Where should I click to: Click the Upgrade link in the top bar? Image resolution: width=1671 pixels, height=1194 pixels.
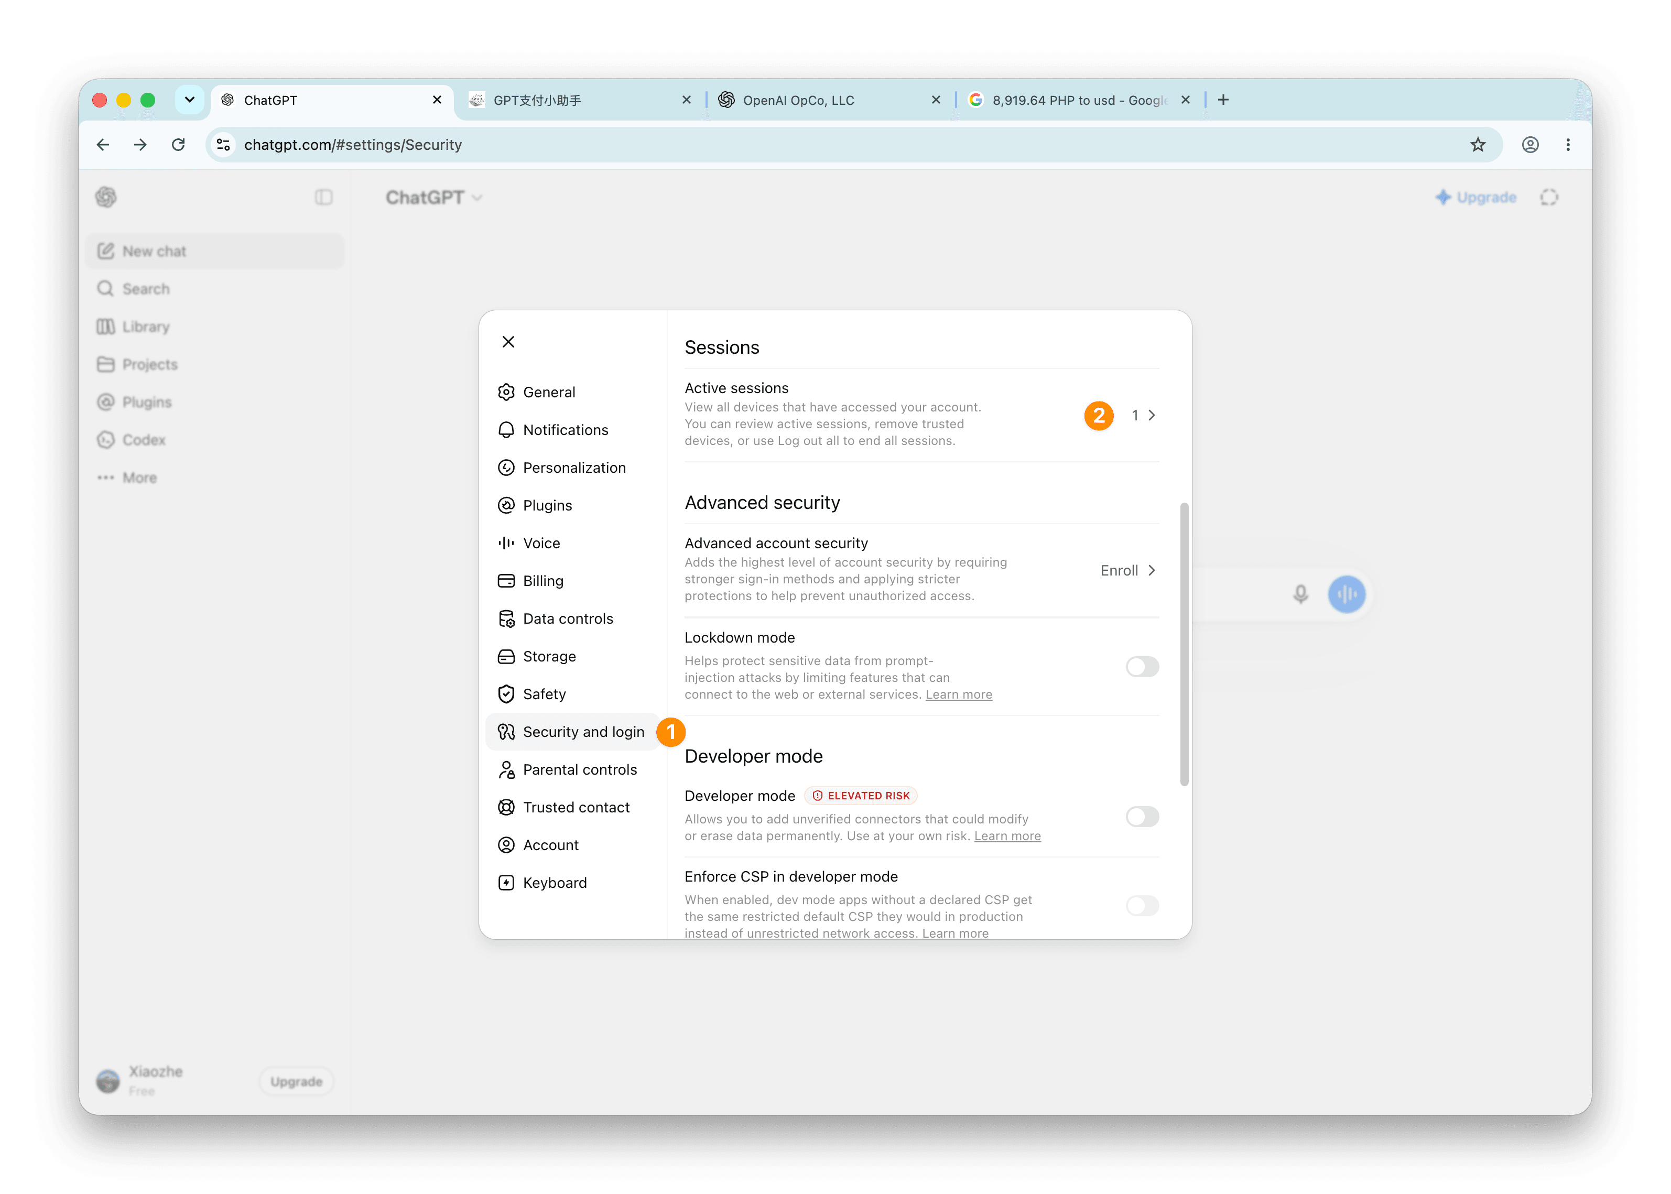pyautogui.click(x=1475, y=197)
